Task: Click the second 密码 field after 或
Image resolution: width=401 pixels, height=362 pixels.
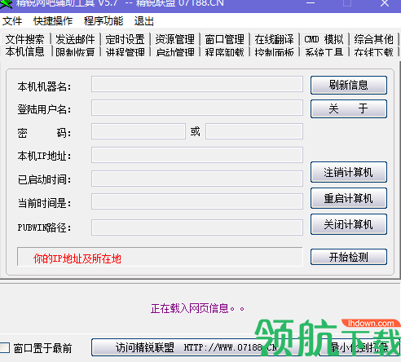Action: (254, 131)
